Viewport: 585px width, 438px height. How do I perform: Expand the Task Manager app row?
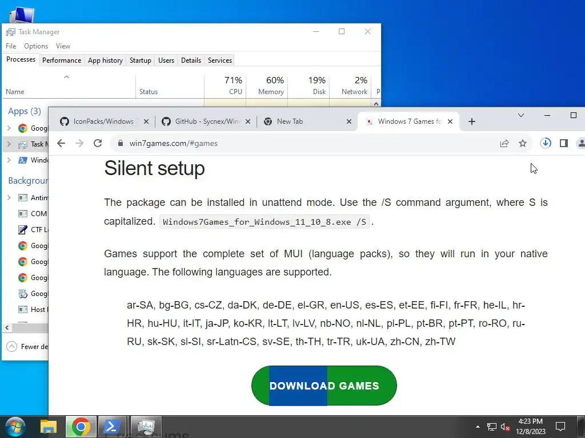pyautogui.click(x=9, y=144)
